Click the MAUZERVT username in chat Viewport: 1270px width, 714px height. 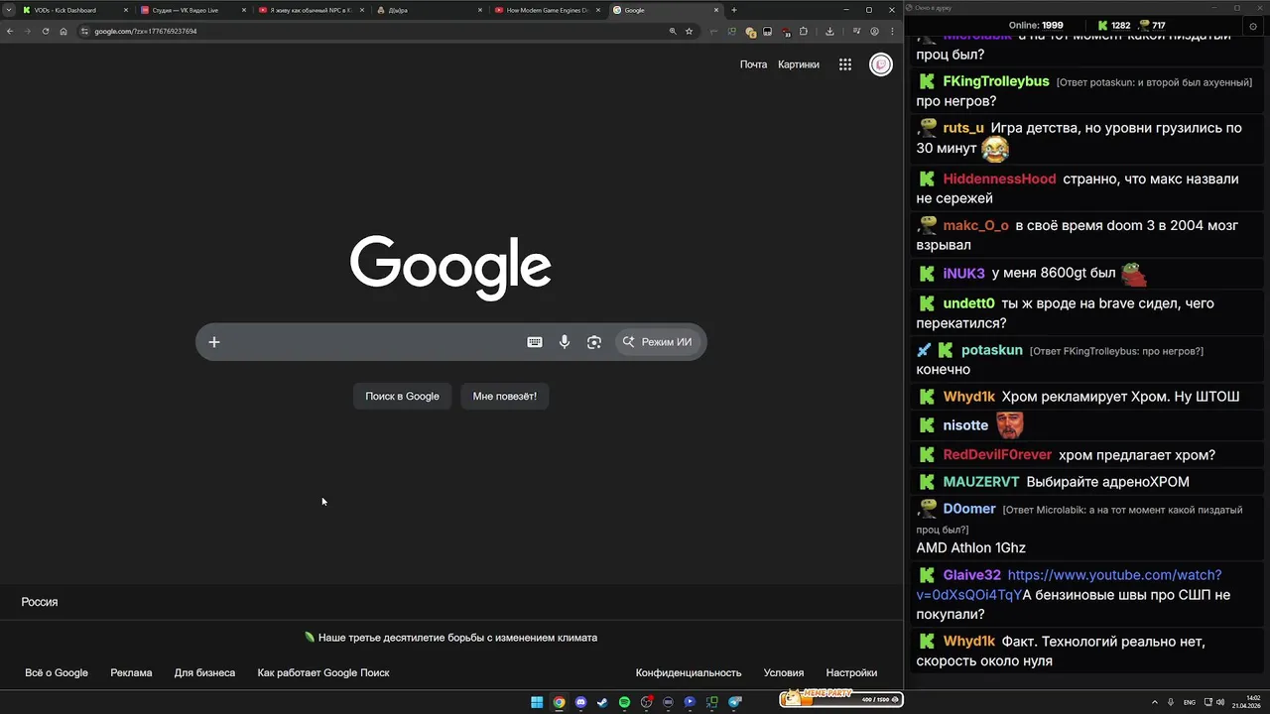(981, 482)
